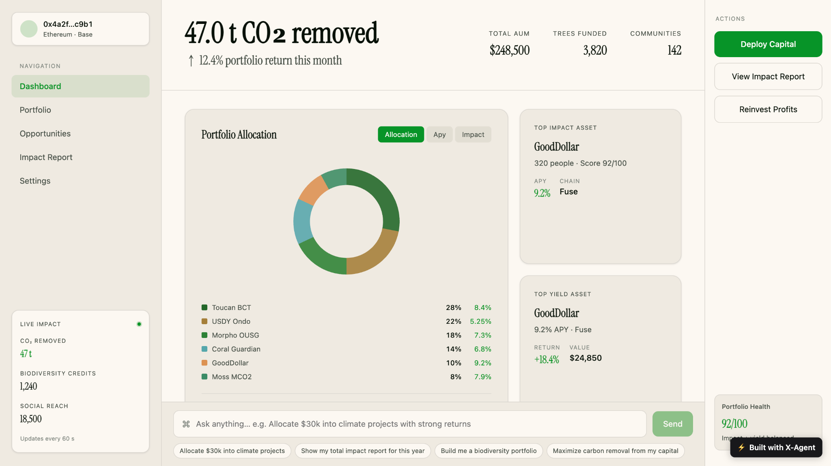Click the 92/100 portfolio health score
Viewport: 831px width, 466px height.
point(734,423)
